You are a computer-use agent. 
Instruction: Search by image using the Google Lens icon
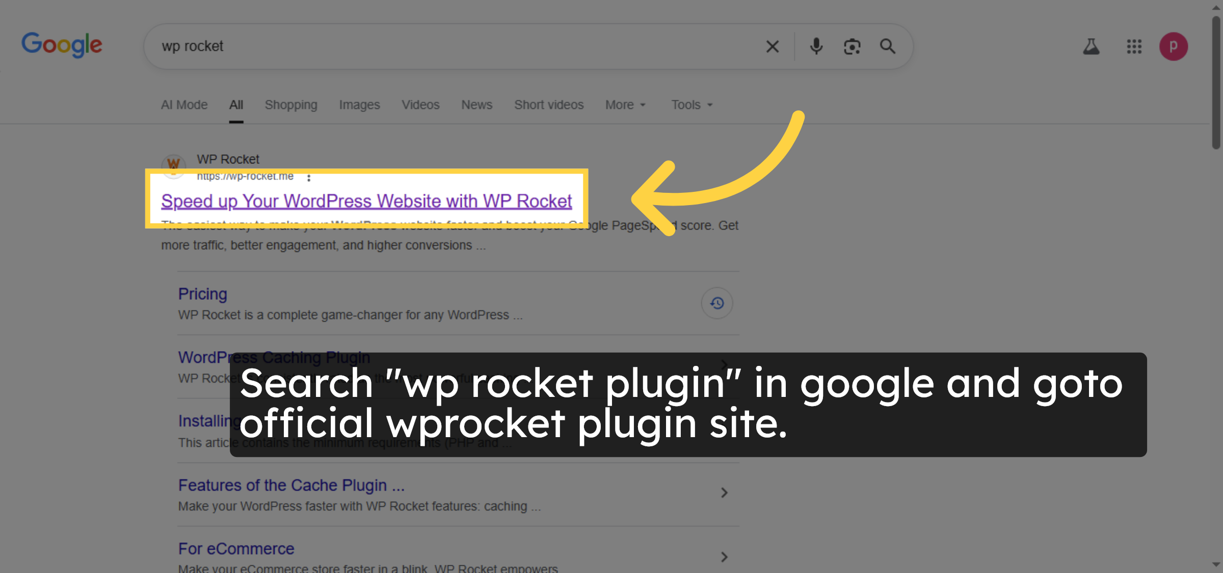click(x=852, y=46)
